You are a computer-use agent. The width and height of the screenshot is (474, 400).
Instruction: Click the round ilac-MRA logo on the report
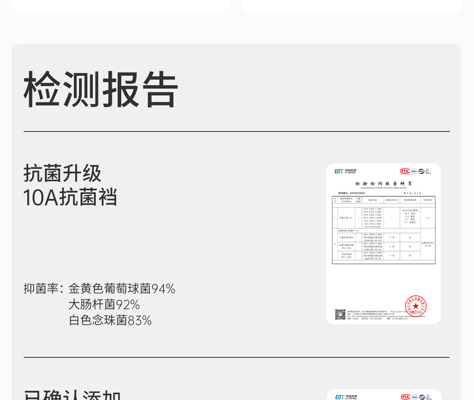click(x=414, y=171)
